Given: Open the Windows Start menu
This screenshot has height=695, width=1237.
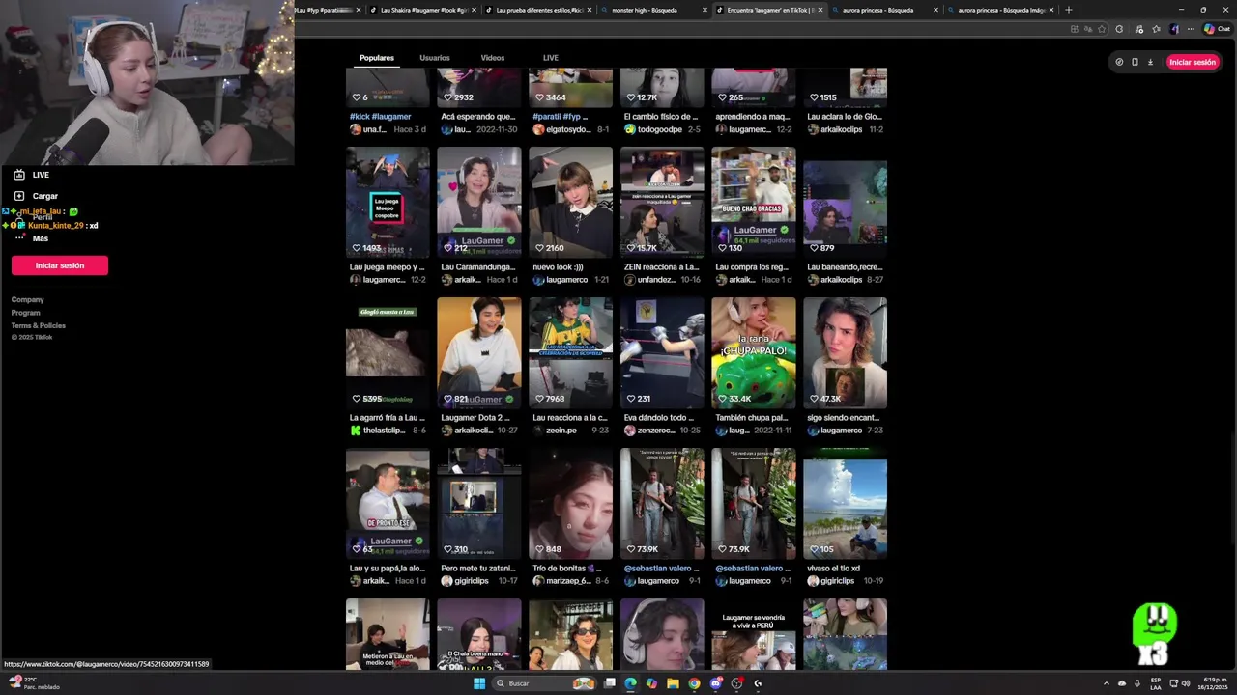Looking at the screenshot, I should click(478, 683).
